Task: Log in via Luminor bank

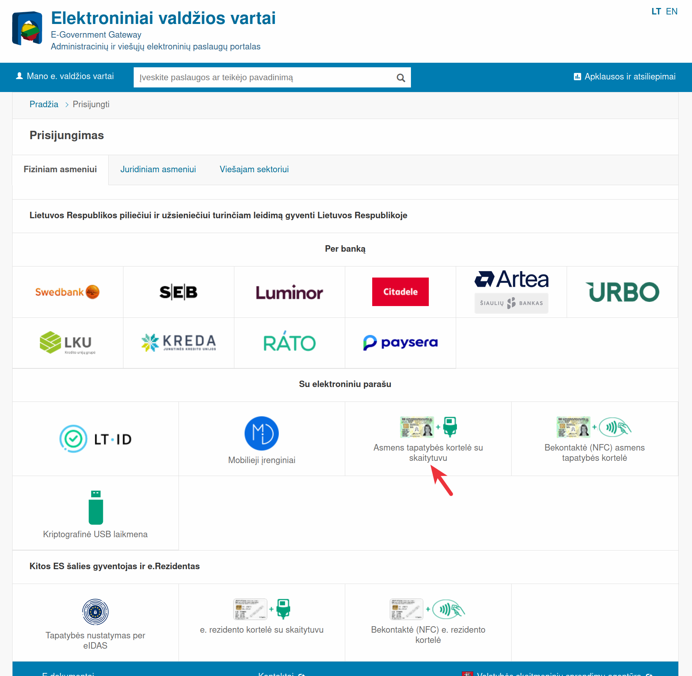Action: point(289,292)
